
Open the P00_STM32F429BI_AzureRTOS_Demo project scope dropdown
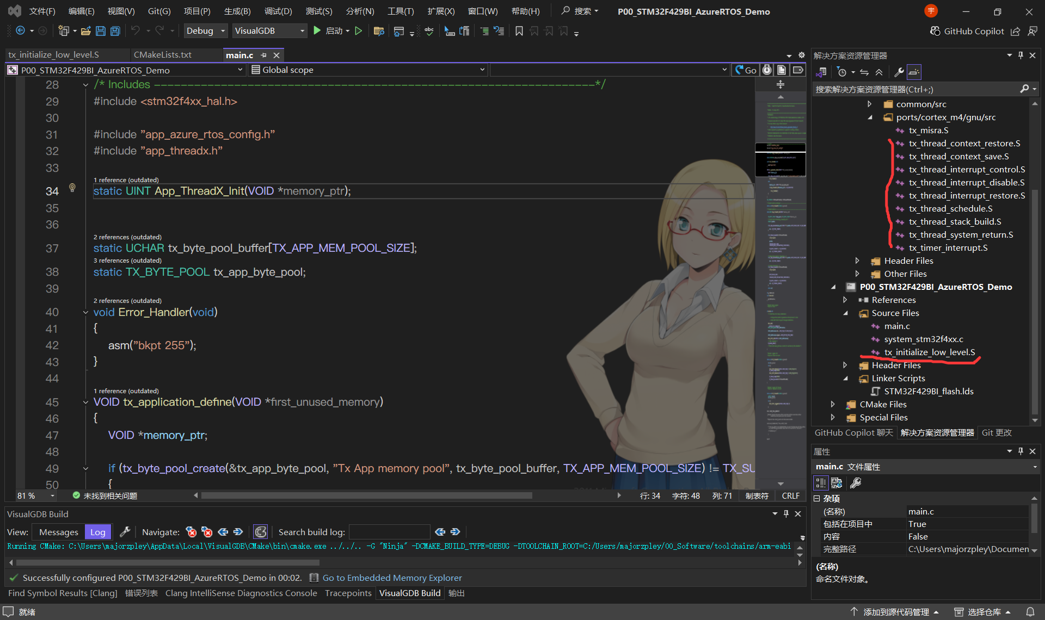point(125,70)
